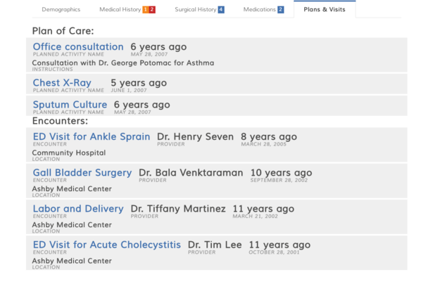The width and height of the screenshot is (433, 298).
Task: Open the Labor and Delivery encounter
Action: point(78,209)
